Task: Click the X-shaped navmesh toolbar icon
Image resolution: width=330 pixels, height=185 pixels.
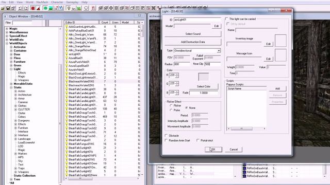Action: click(x=154, y=8)
